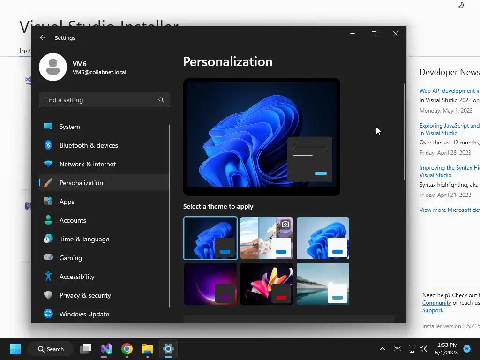Viewport: 480px width, 360px height.
Task: Open Task View from taskbar
Action: 86,349
